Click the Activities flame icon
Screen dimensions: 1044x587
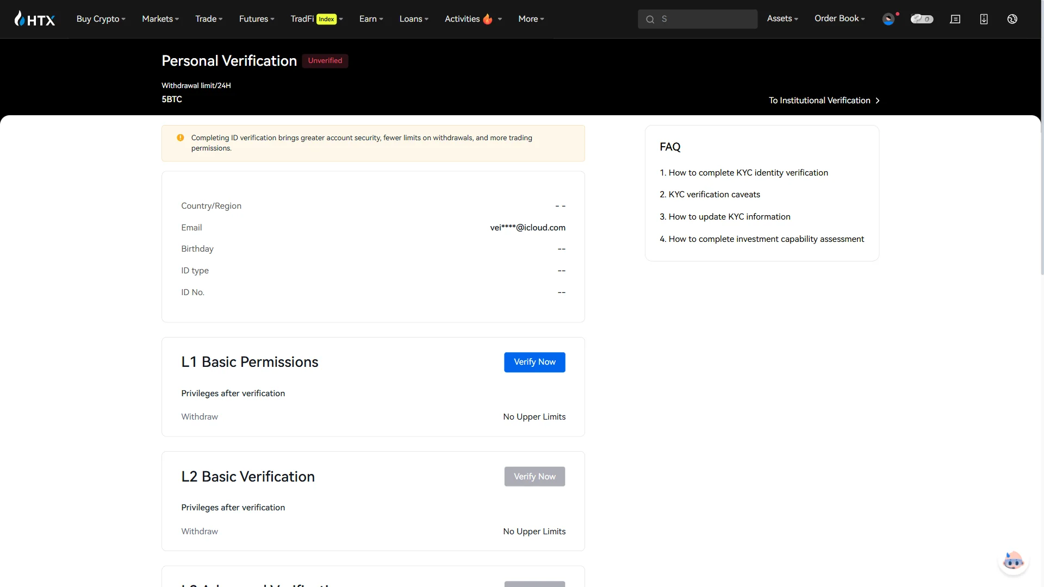point(488,19)
